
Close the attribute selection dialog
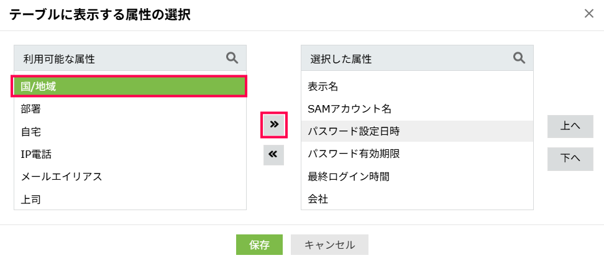click(589, 14)
